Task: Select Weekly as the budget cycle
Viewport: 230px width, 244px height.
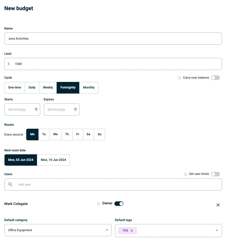Action: click(48, 88)
